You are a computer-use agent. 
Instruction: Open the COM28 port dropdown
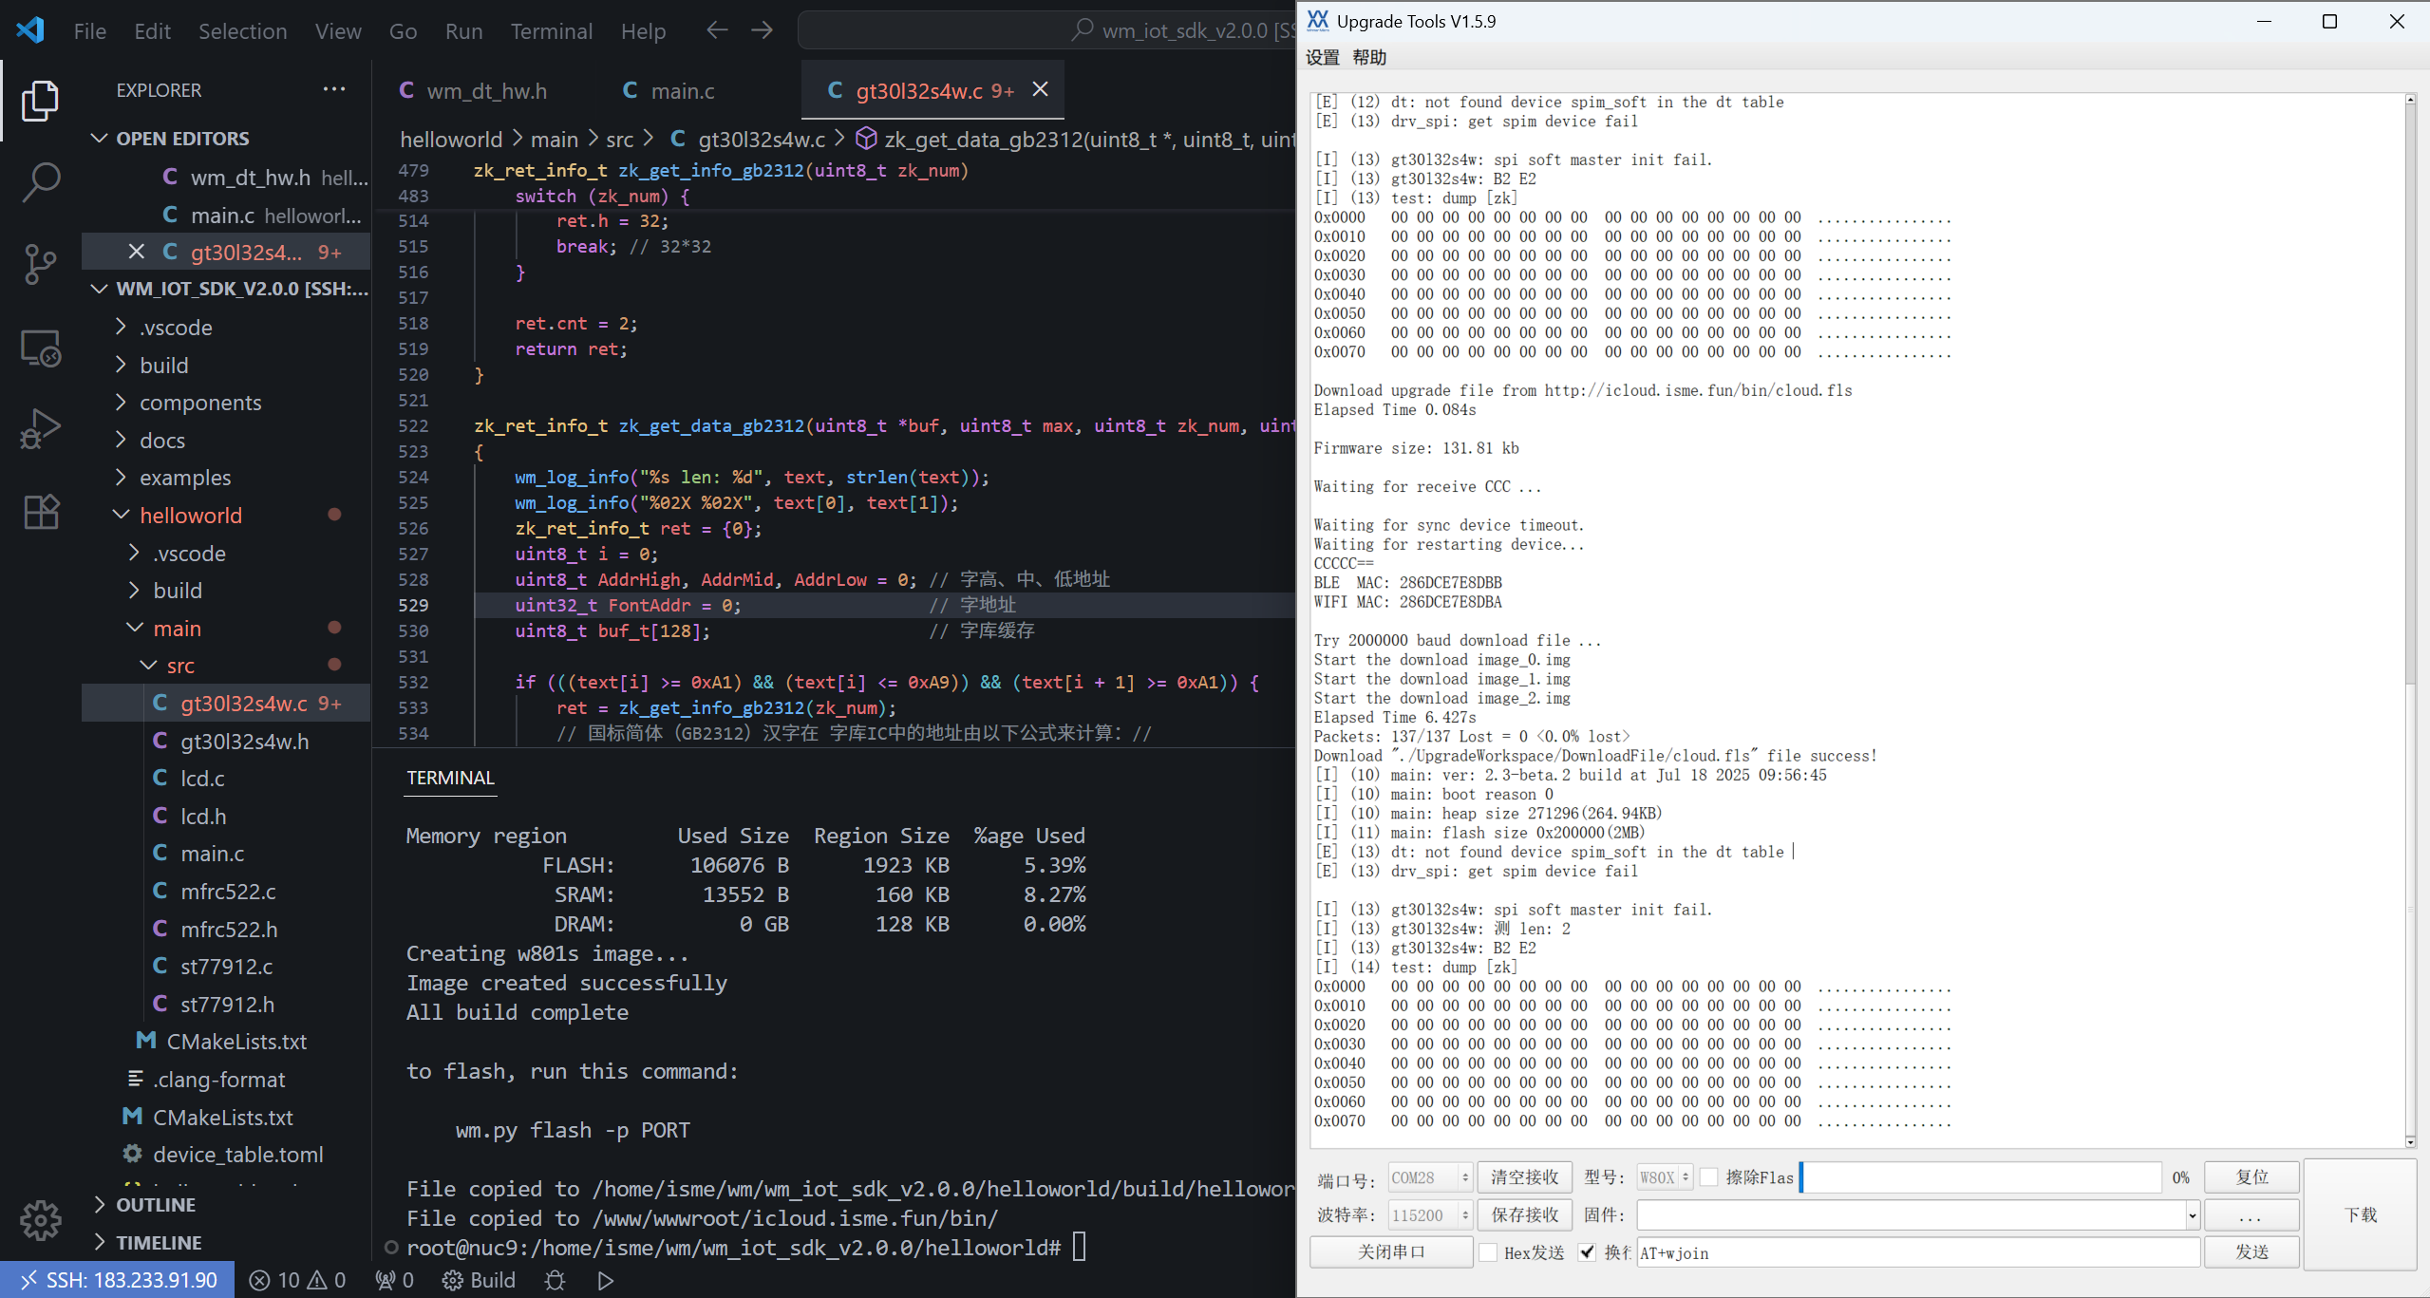[x=1430, y=1177]
